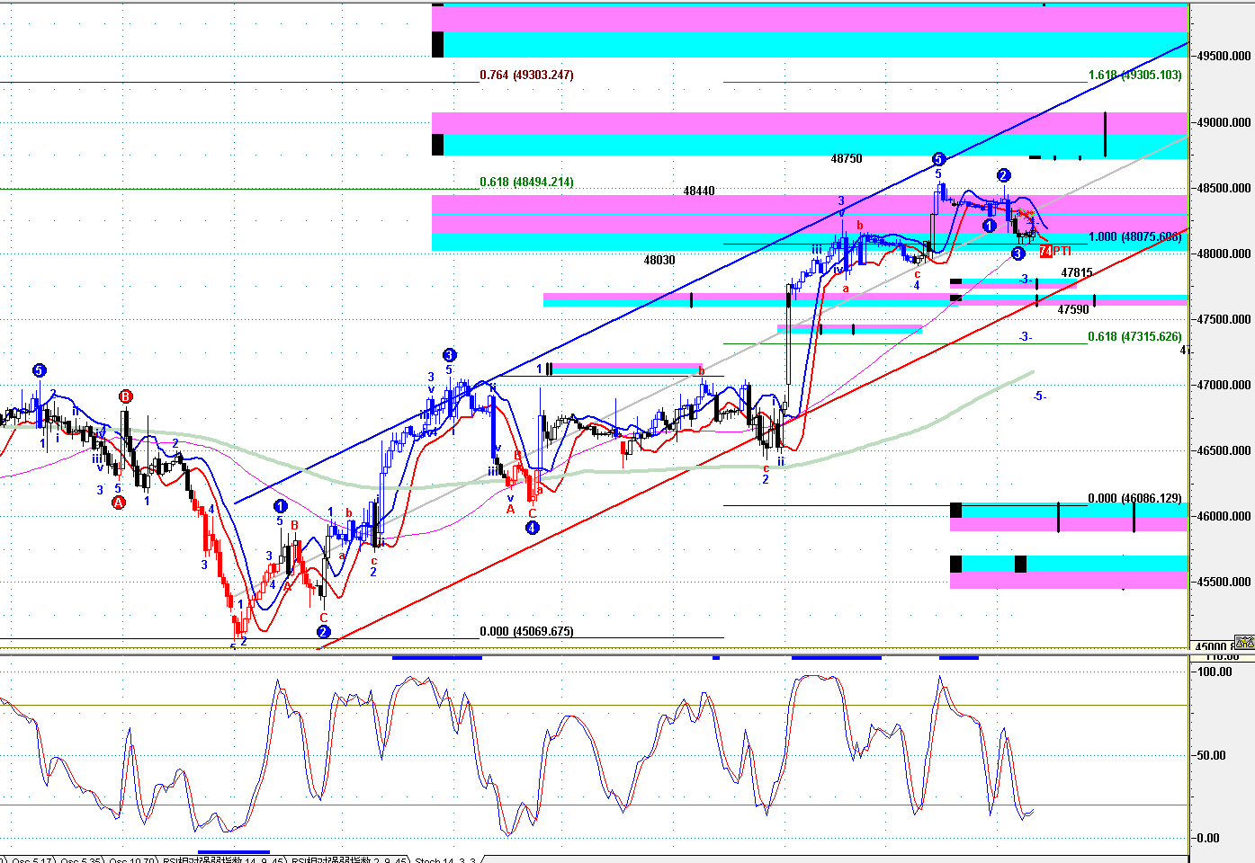Switch to the Osc 5,35 indicator tab

click(80, 859)
